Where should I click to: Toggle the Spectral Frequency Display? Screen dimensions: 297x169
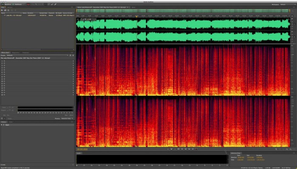28,4
